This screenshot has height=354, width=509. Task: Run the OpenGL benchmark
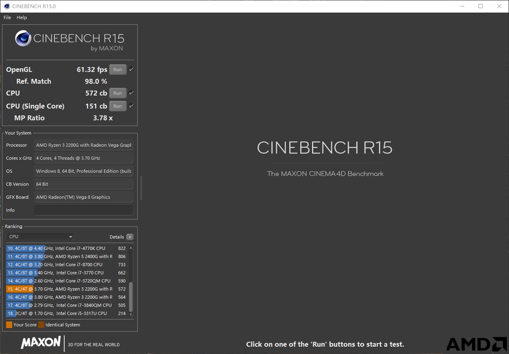click(117, 70)
